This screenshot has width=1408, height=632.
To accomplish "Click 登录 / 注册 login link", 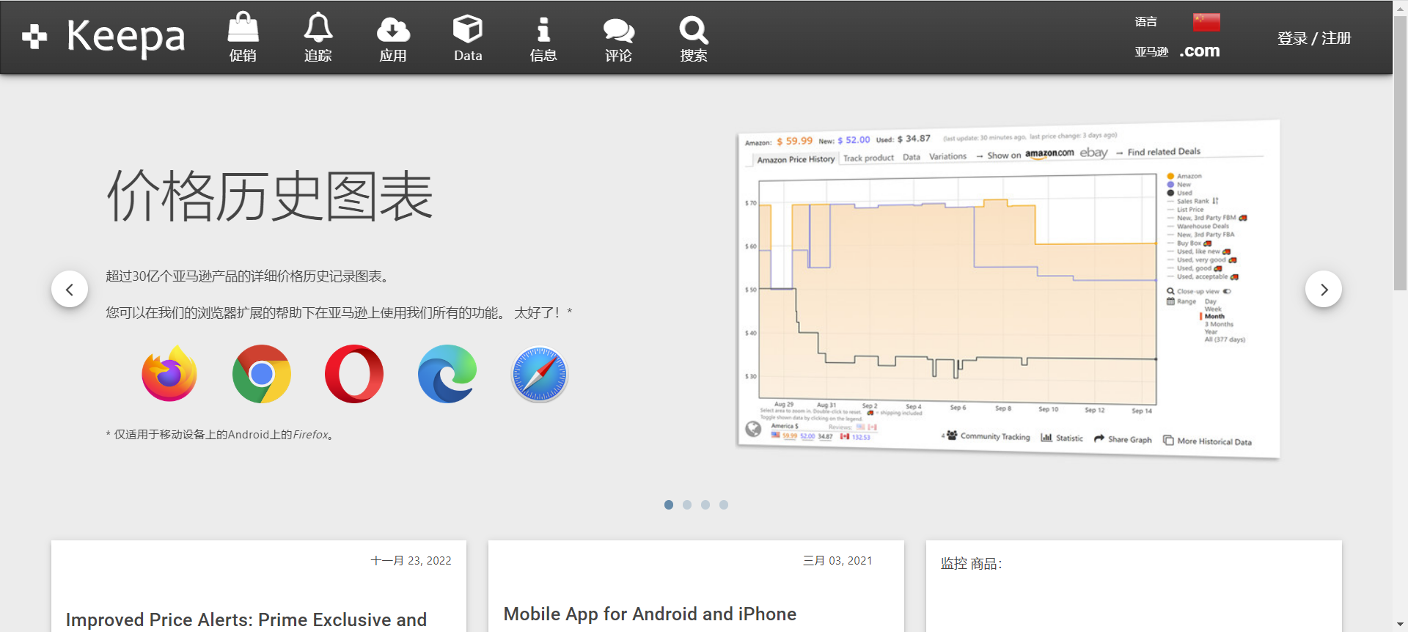I will pyautogui.click(x=1314, y=38).
